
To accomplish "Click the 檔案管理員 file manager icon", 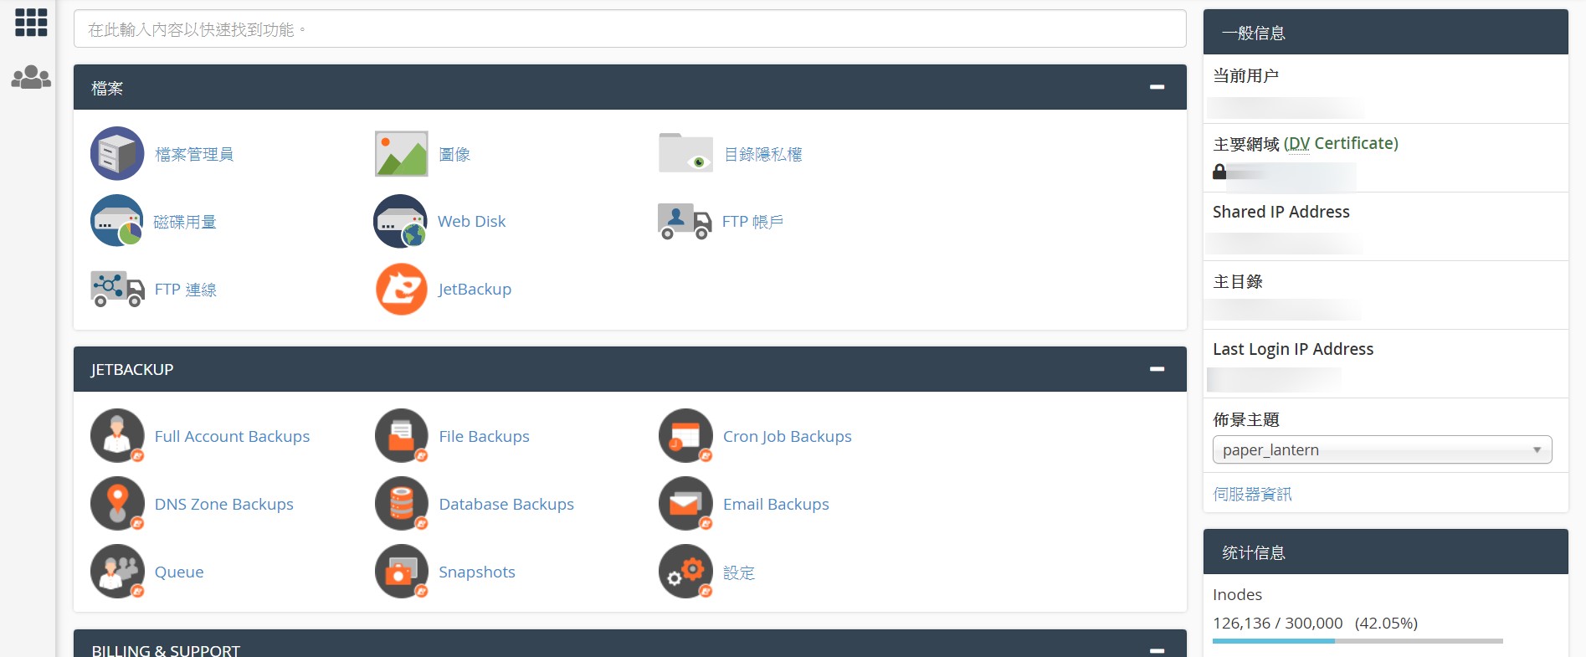I will tap(117, 153).
